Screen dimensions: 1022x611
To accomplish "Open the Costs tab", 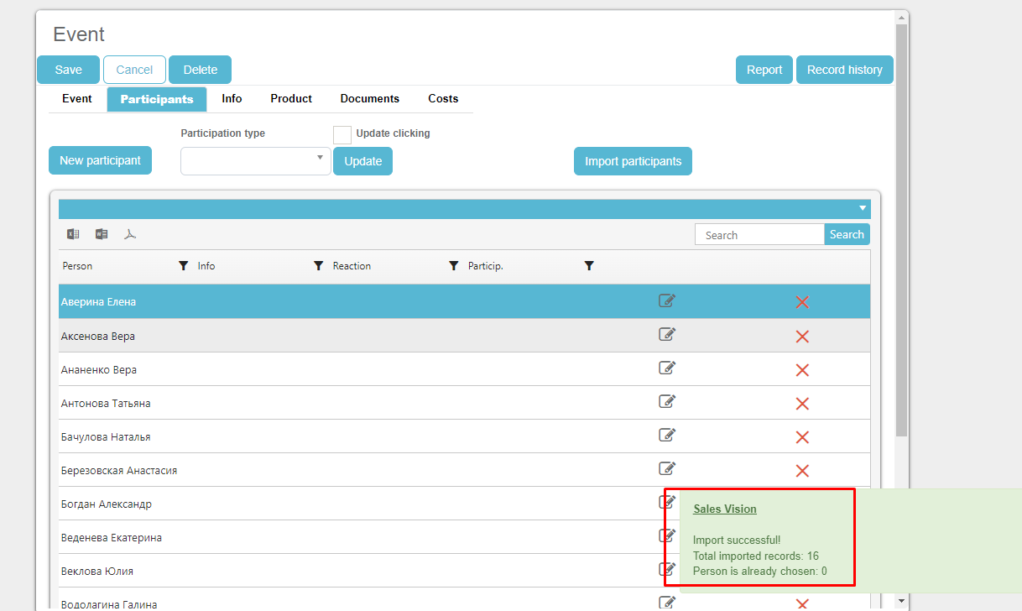I will click(x=443, y=99).
